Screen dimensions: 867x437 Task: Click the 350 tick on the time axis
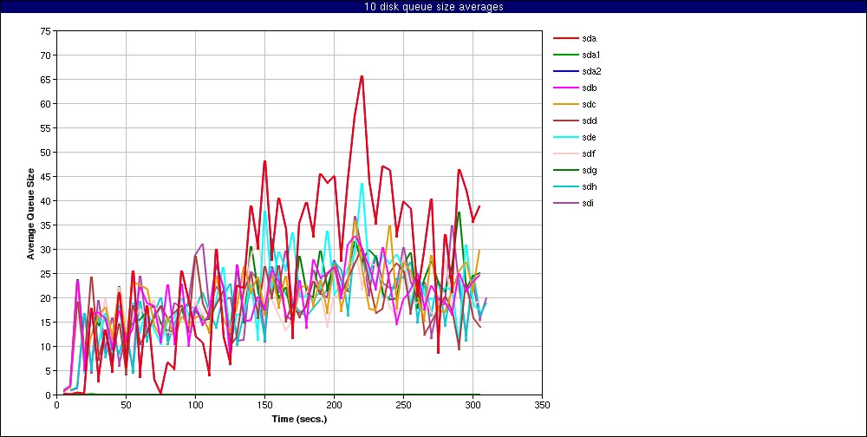point(543,404)
